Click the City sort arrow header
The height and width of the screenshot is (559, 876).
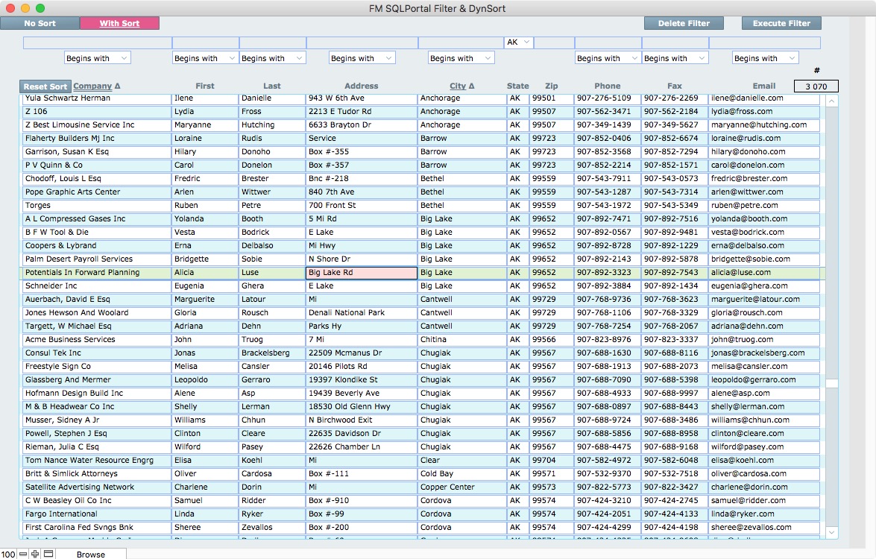(x=461, y=86)
